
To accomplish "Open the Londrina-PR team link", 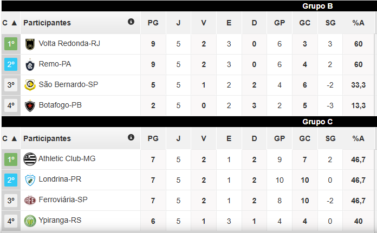I will click(60, 179).
